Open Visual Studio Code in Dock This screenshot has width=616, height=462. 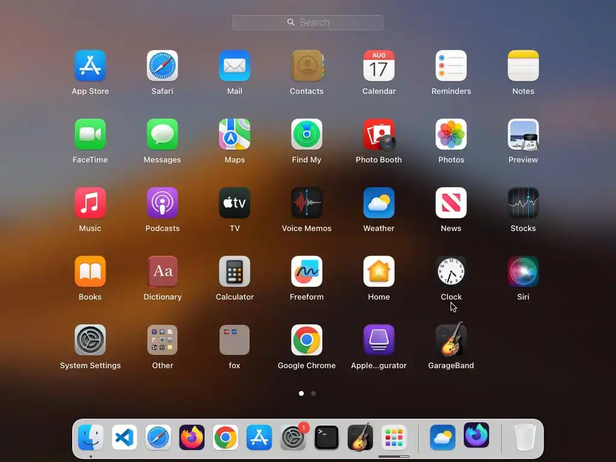125,437
